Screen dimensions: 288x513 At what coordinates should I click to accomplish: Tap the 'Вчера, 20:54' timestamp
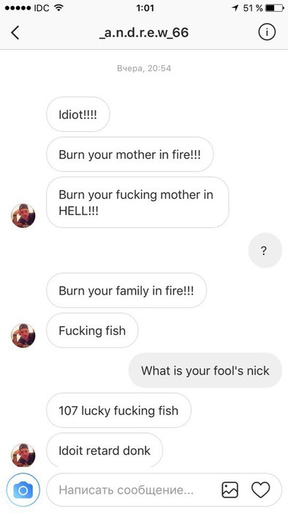point(144,68)
